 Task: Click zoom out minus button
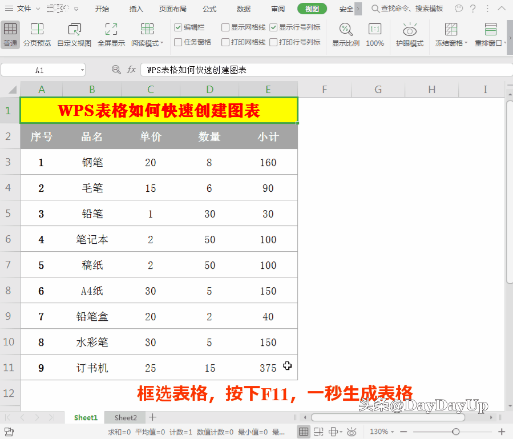[403, 432]
